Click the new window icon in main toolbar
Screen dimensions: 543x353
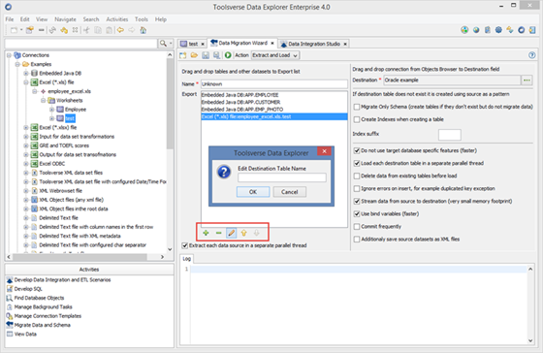point(14,30)
